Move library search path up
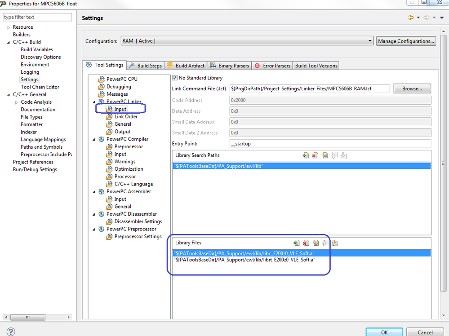Viewport: 449px width, 336px height. pyautogui.click(x=334, y=155)
